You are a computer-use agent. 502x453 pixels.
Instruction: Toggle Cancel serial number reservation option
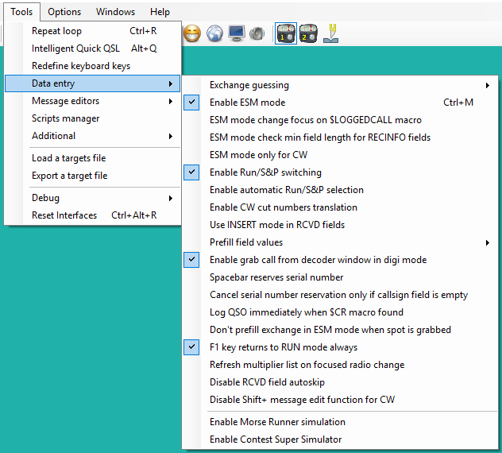340,295
